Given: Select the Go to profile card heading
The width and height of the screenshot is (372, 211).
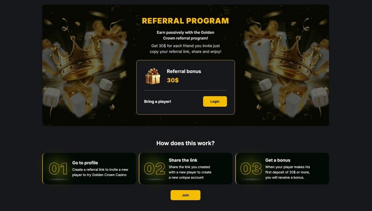Looking at the screenshot, I should [85, 163].
